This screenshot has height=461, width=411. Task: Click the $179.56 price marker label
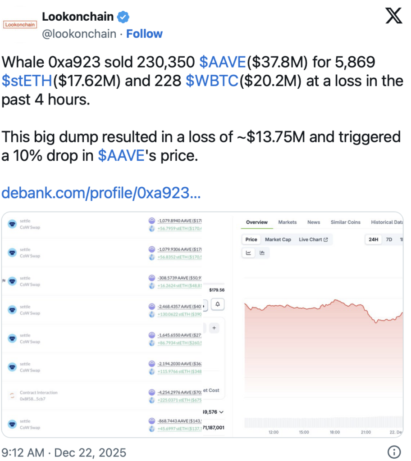(217, 290)
